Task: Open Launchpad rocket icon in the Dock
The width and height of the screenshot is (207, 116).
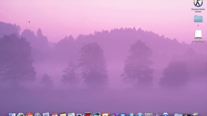Action: coord(21,114)
